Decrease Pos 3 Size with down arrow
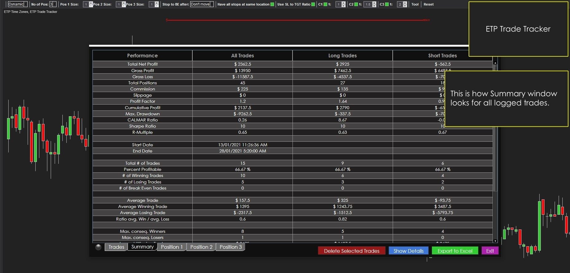 click(157, 6)
